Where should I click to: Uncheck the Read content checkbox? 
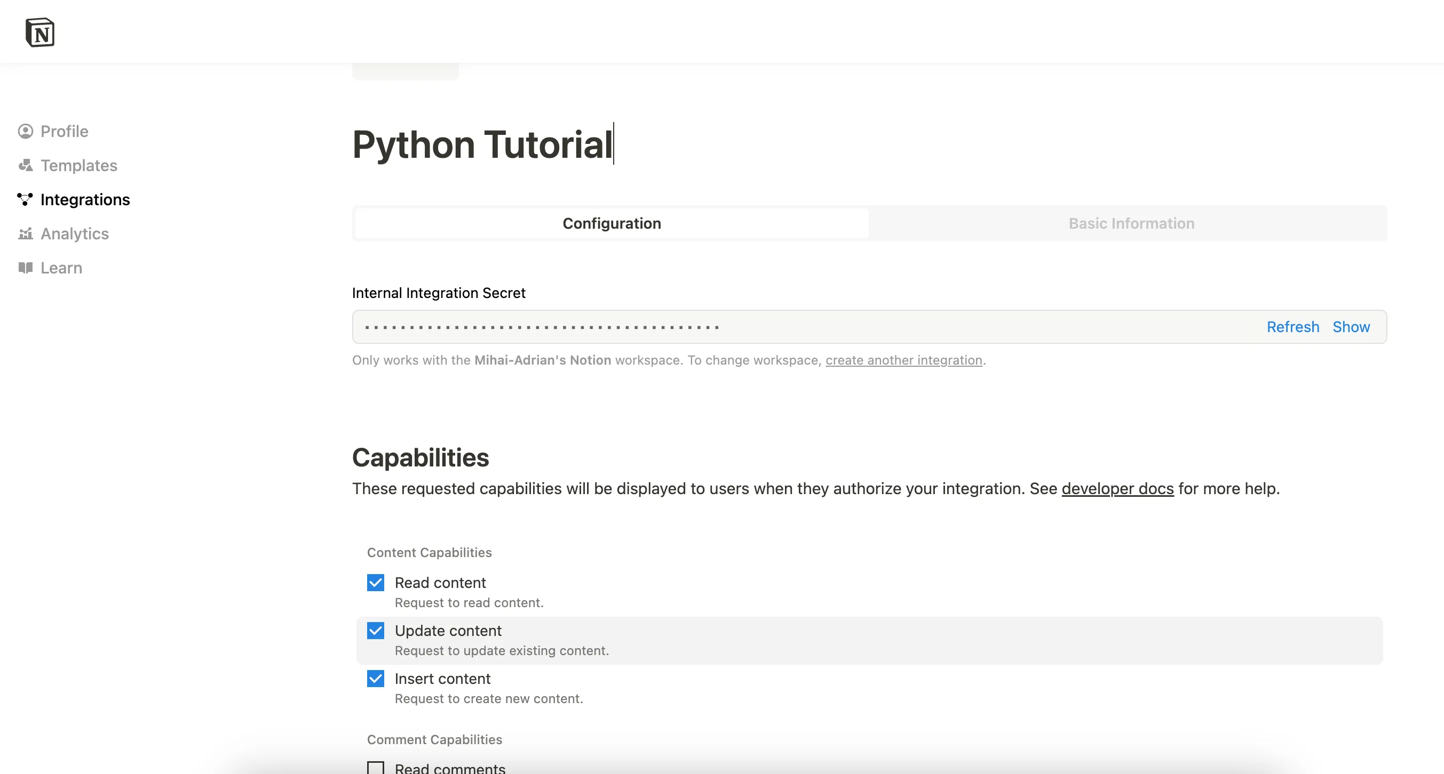pyautogui.click(x=376, y=583)
